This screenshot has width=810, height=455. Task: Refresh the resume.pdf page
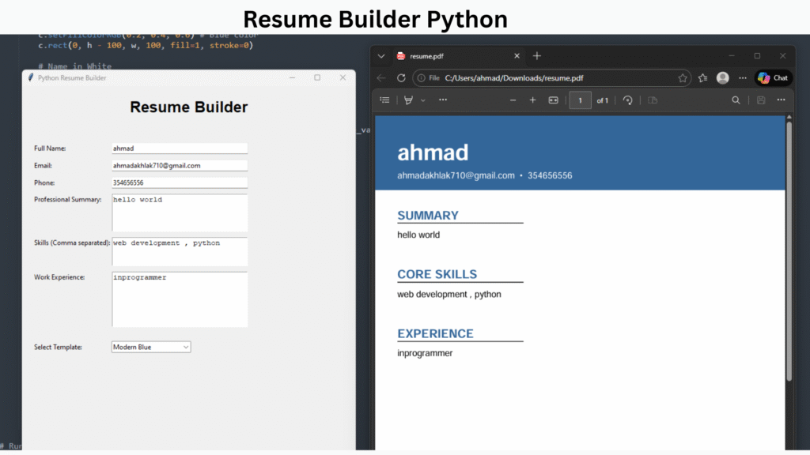click(400, 77)
